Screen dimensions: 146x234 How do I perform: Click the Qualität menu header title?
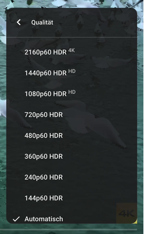pyautogui.click(x=42, y=22)
